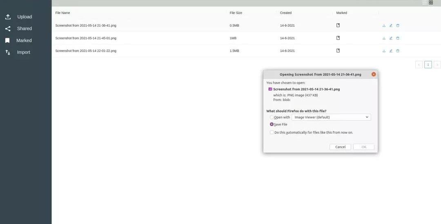Delete Screenshot 22-01-22.png with its trash icon
Viewport: 441px width, 224px height.
[x=398, y=51]
